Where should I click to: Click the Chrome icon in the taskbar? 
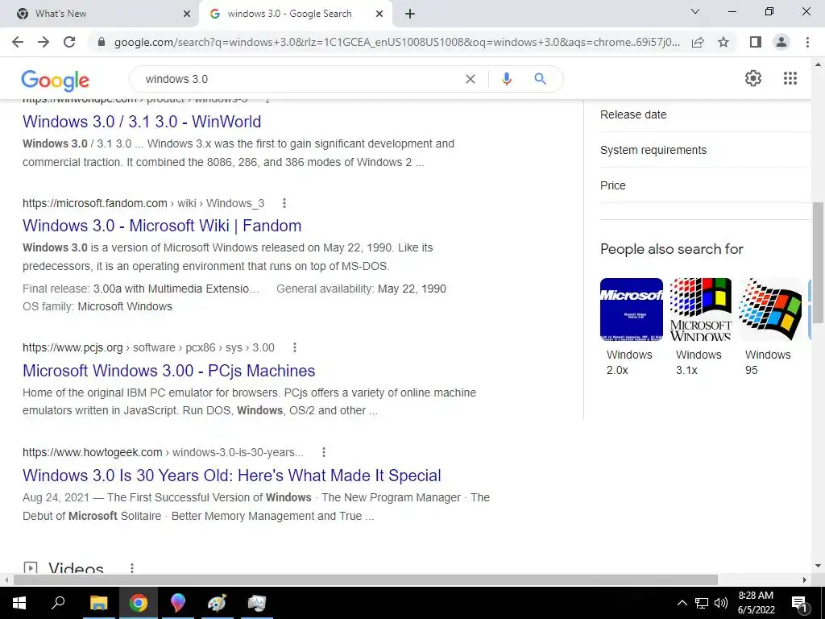pos(139,603)
